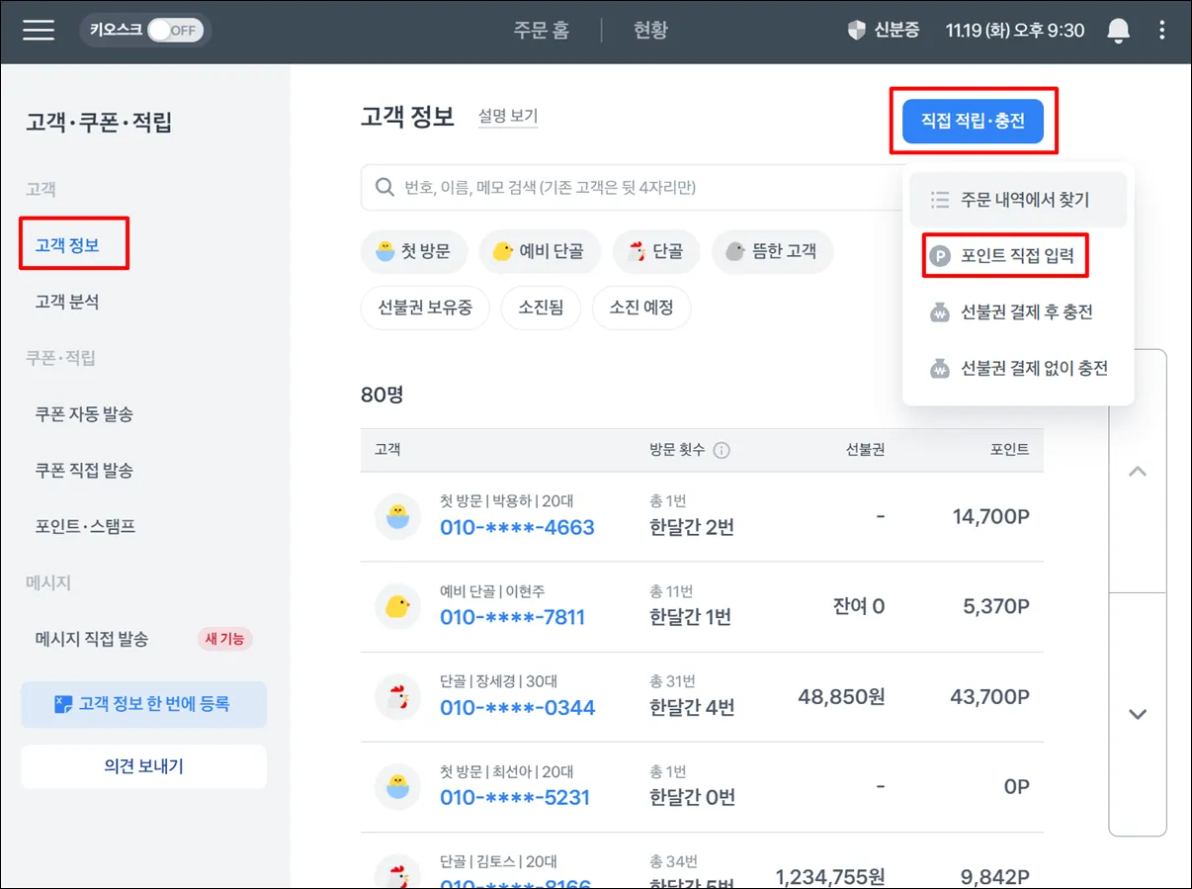Click the 신분증 shield icon
Viewport: 1192px width, 889px height.
856,30
